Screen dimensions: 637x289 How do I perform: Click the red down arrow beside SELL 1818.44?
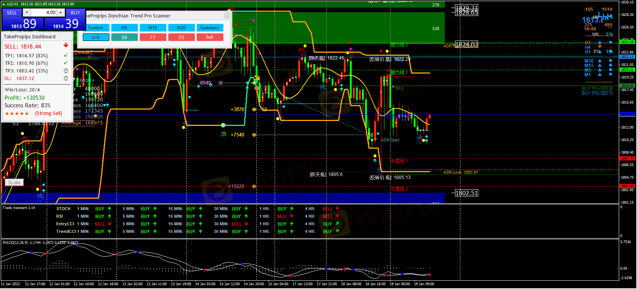66,45
